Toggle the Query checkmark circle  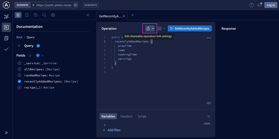tap(38, 46)
